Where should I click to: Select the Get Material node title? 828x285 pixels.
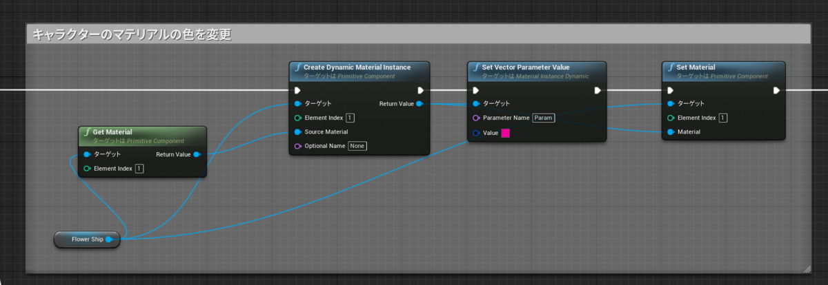pos(113,131)
